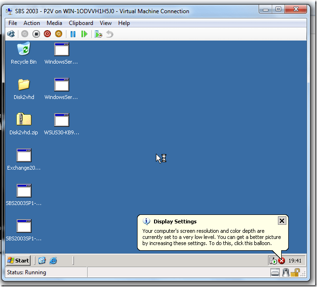Open the View menu
Image resolution: width=317 pixels, height=287 pixels.
tap(106, 23)
